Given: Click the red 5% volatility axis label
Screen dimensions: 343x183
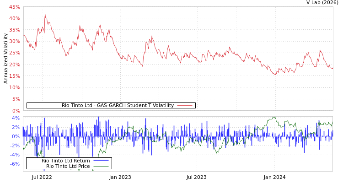Looking at the screenshot, I should 16,99.
